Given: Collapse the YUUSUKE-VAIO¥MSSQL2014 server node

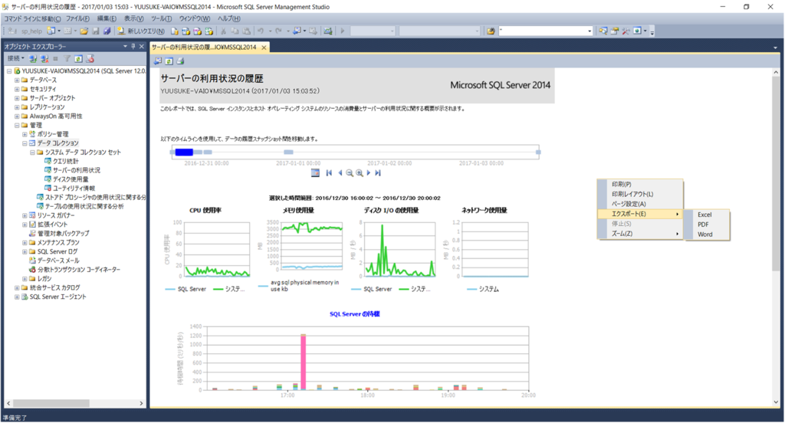Looking at the screenshot, I should tap(9, 71).
